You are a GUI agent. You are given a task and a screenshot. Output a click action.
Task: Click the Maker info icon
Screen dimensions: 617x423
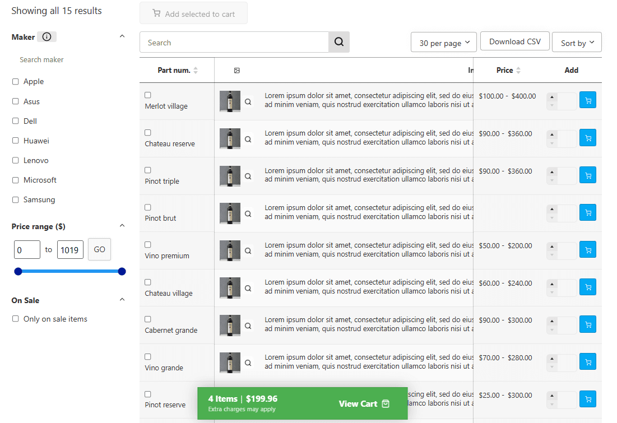(47, 37)
